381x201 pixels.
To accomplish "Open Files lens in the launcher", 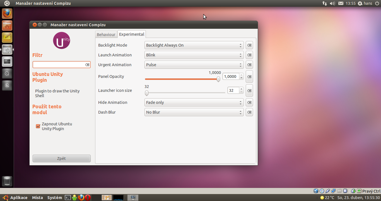I will pos(7,85).
